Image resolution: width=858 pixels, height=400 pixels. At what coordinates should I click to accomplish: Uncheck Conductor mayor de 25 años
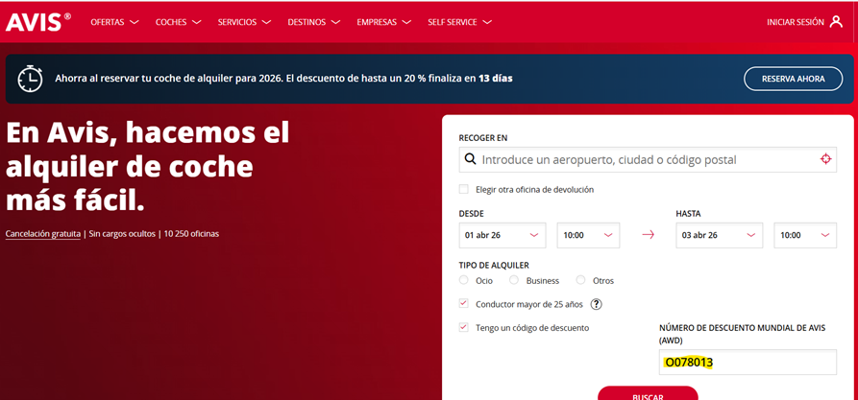point(464,303)
